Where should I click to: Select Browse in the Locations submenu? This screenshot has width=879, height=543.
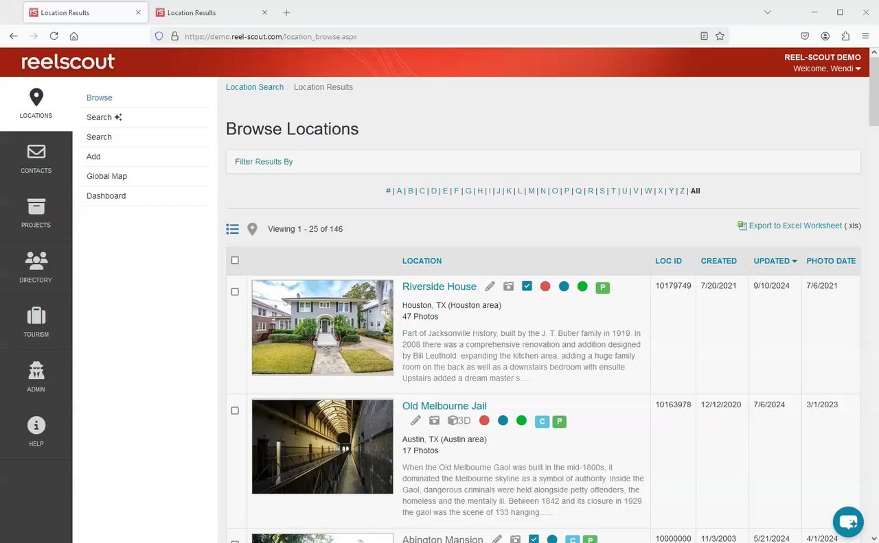(x=100, y=98)
